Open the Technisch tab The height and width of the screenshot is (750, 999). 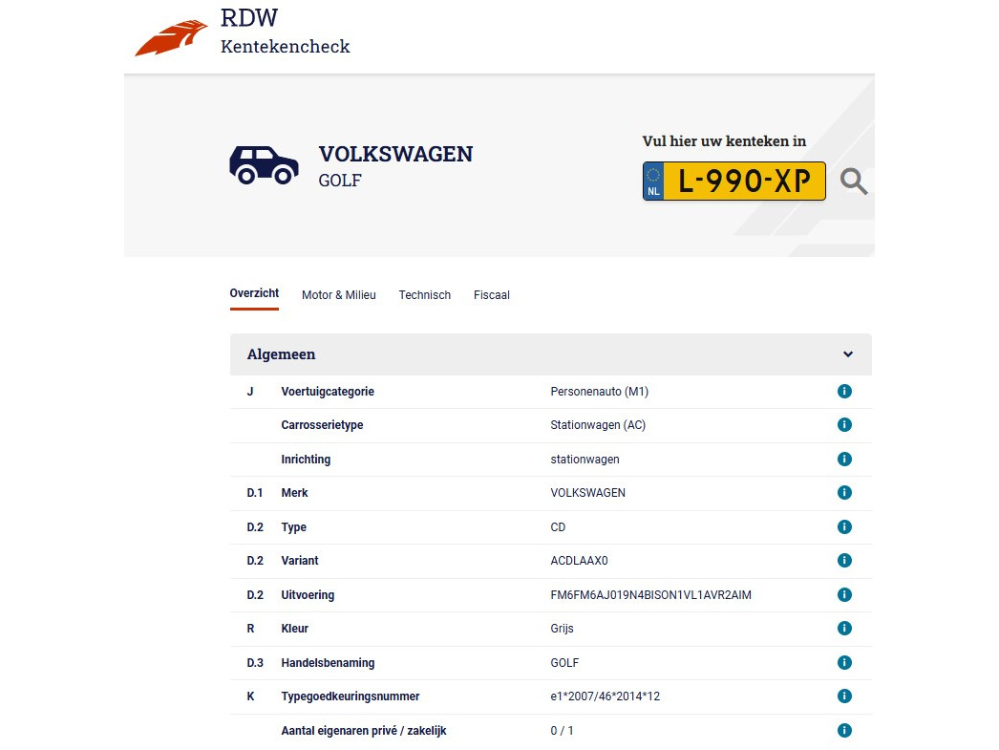click(x=425, y=295)
